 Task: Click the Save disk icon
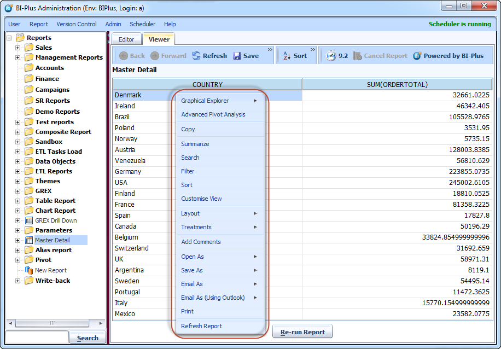[x=237, y=56]
